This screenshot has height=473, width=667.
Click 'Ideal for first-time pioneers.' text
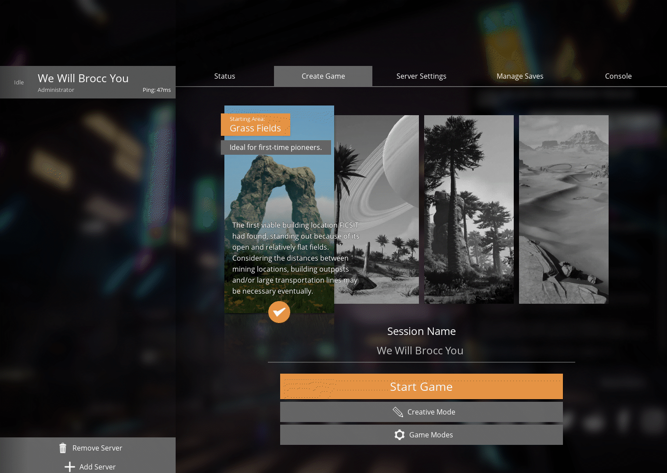click(276, 147)
